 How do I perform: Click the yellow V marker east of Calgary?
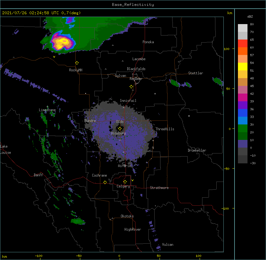[x=132, y=180]
